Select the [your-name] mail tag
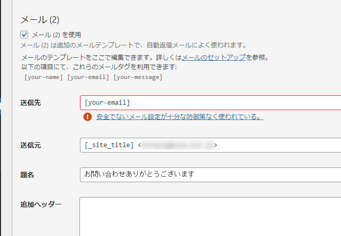 click(43, 77)
